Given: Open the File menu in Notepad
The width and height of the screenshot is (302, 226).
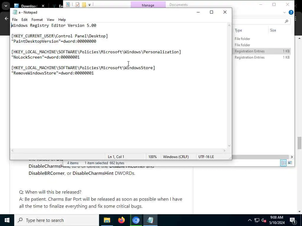Looking at the screenshot, I should pyautogui.click(x=15, y=20).
